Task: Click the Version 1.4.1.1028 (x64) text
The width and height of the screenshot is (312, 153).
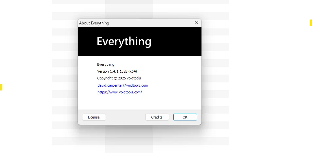Action: [x=117, y=71]
